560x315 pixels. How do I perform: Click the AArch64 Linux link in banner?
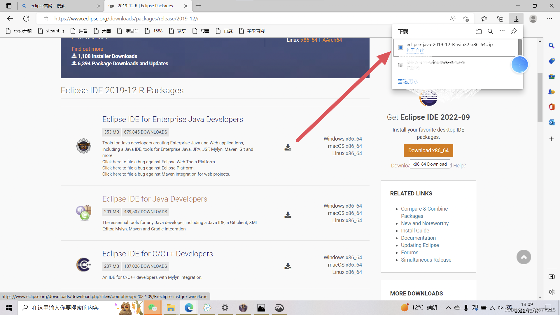point(332,40)
